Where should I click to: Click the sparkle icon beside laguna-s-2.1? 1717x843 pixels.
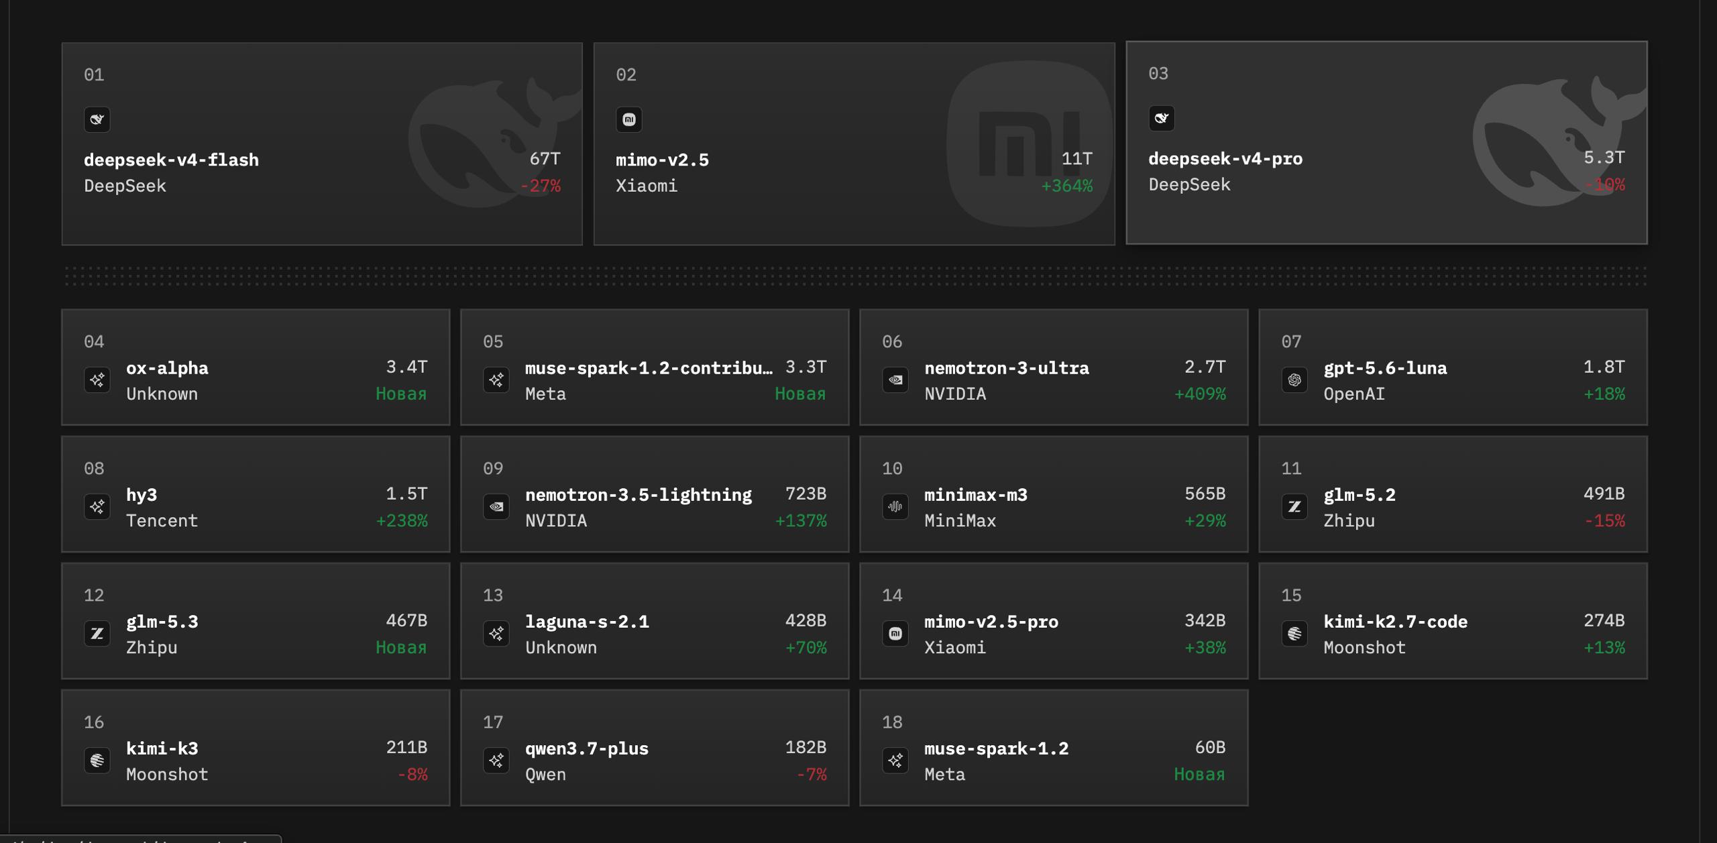click(496, 634)
